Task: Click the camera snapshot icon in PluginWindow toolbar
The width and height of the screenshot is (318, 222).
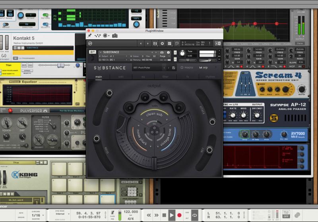Action: (115, 36)
